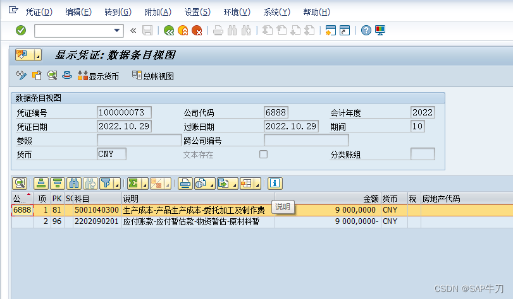Expand the Choose Layout dropdown arrow
This screenshot has height=299, width=513.
[x=257, y=184]
